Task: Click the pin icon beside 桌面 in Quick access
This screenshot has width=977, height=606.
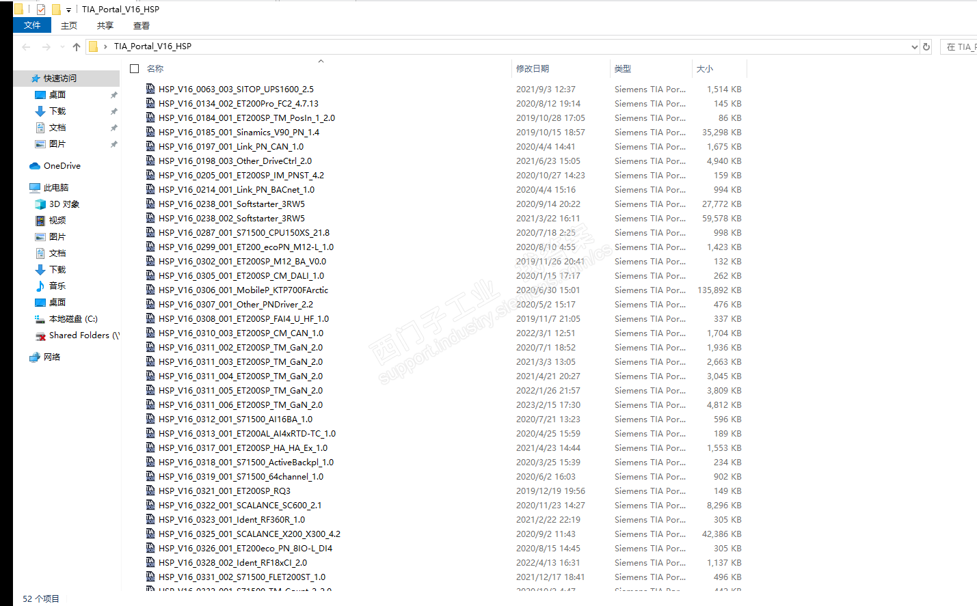Action: pos(114,95)
